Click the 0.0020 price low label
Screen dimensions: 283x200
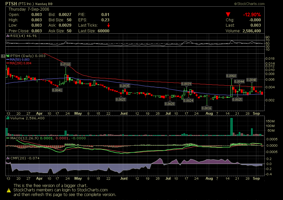170,104
